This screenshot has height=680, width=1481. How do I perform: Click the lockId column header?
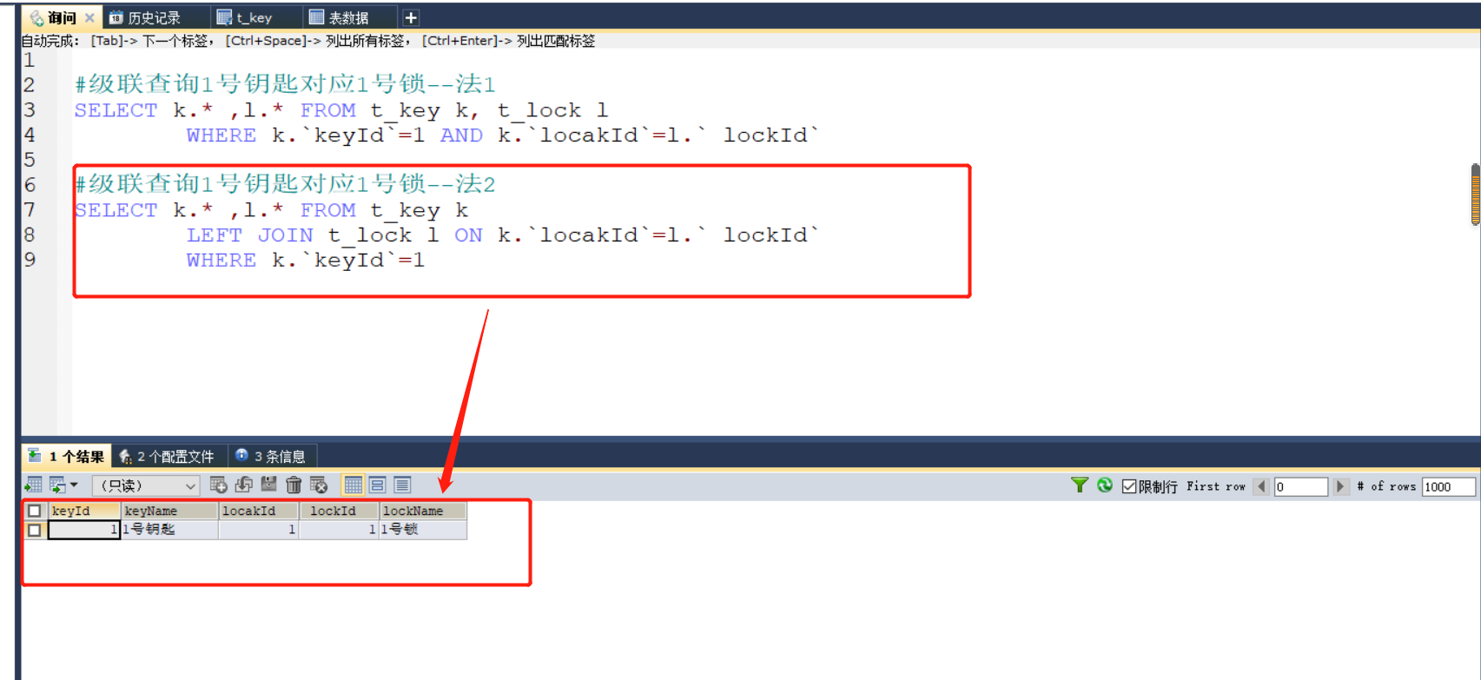pyautogui.click(x=340, y=511)
